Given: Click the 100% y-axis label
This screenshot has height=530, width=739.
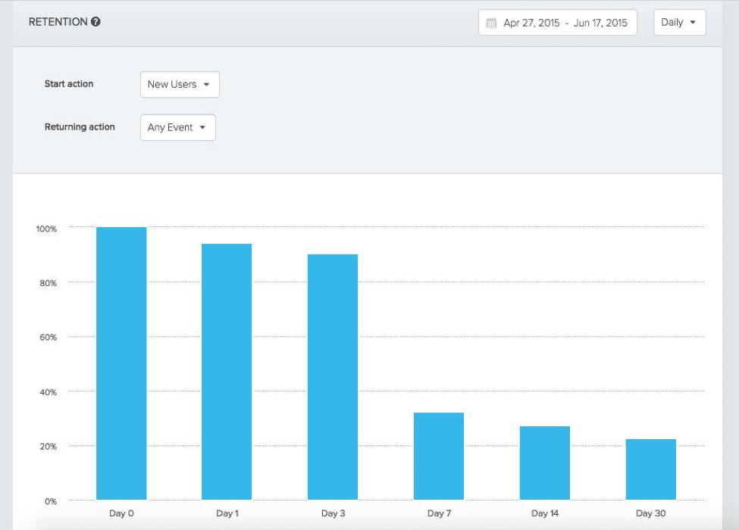Looking at the screenshot, I should 46,229.
